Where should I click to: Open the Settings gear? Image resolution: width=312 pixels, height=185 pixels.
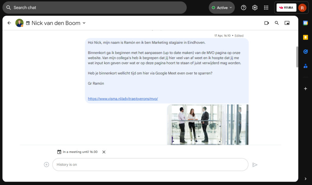pos(255,8)
